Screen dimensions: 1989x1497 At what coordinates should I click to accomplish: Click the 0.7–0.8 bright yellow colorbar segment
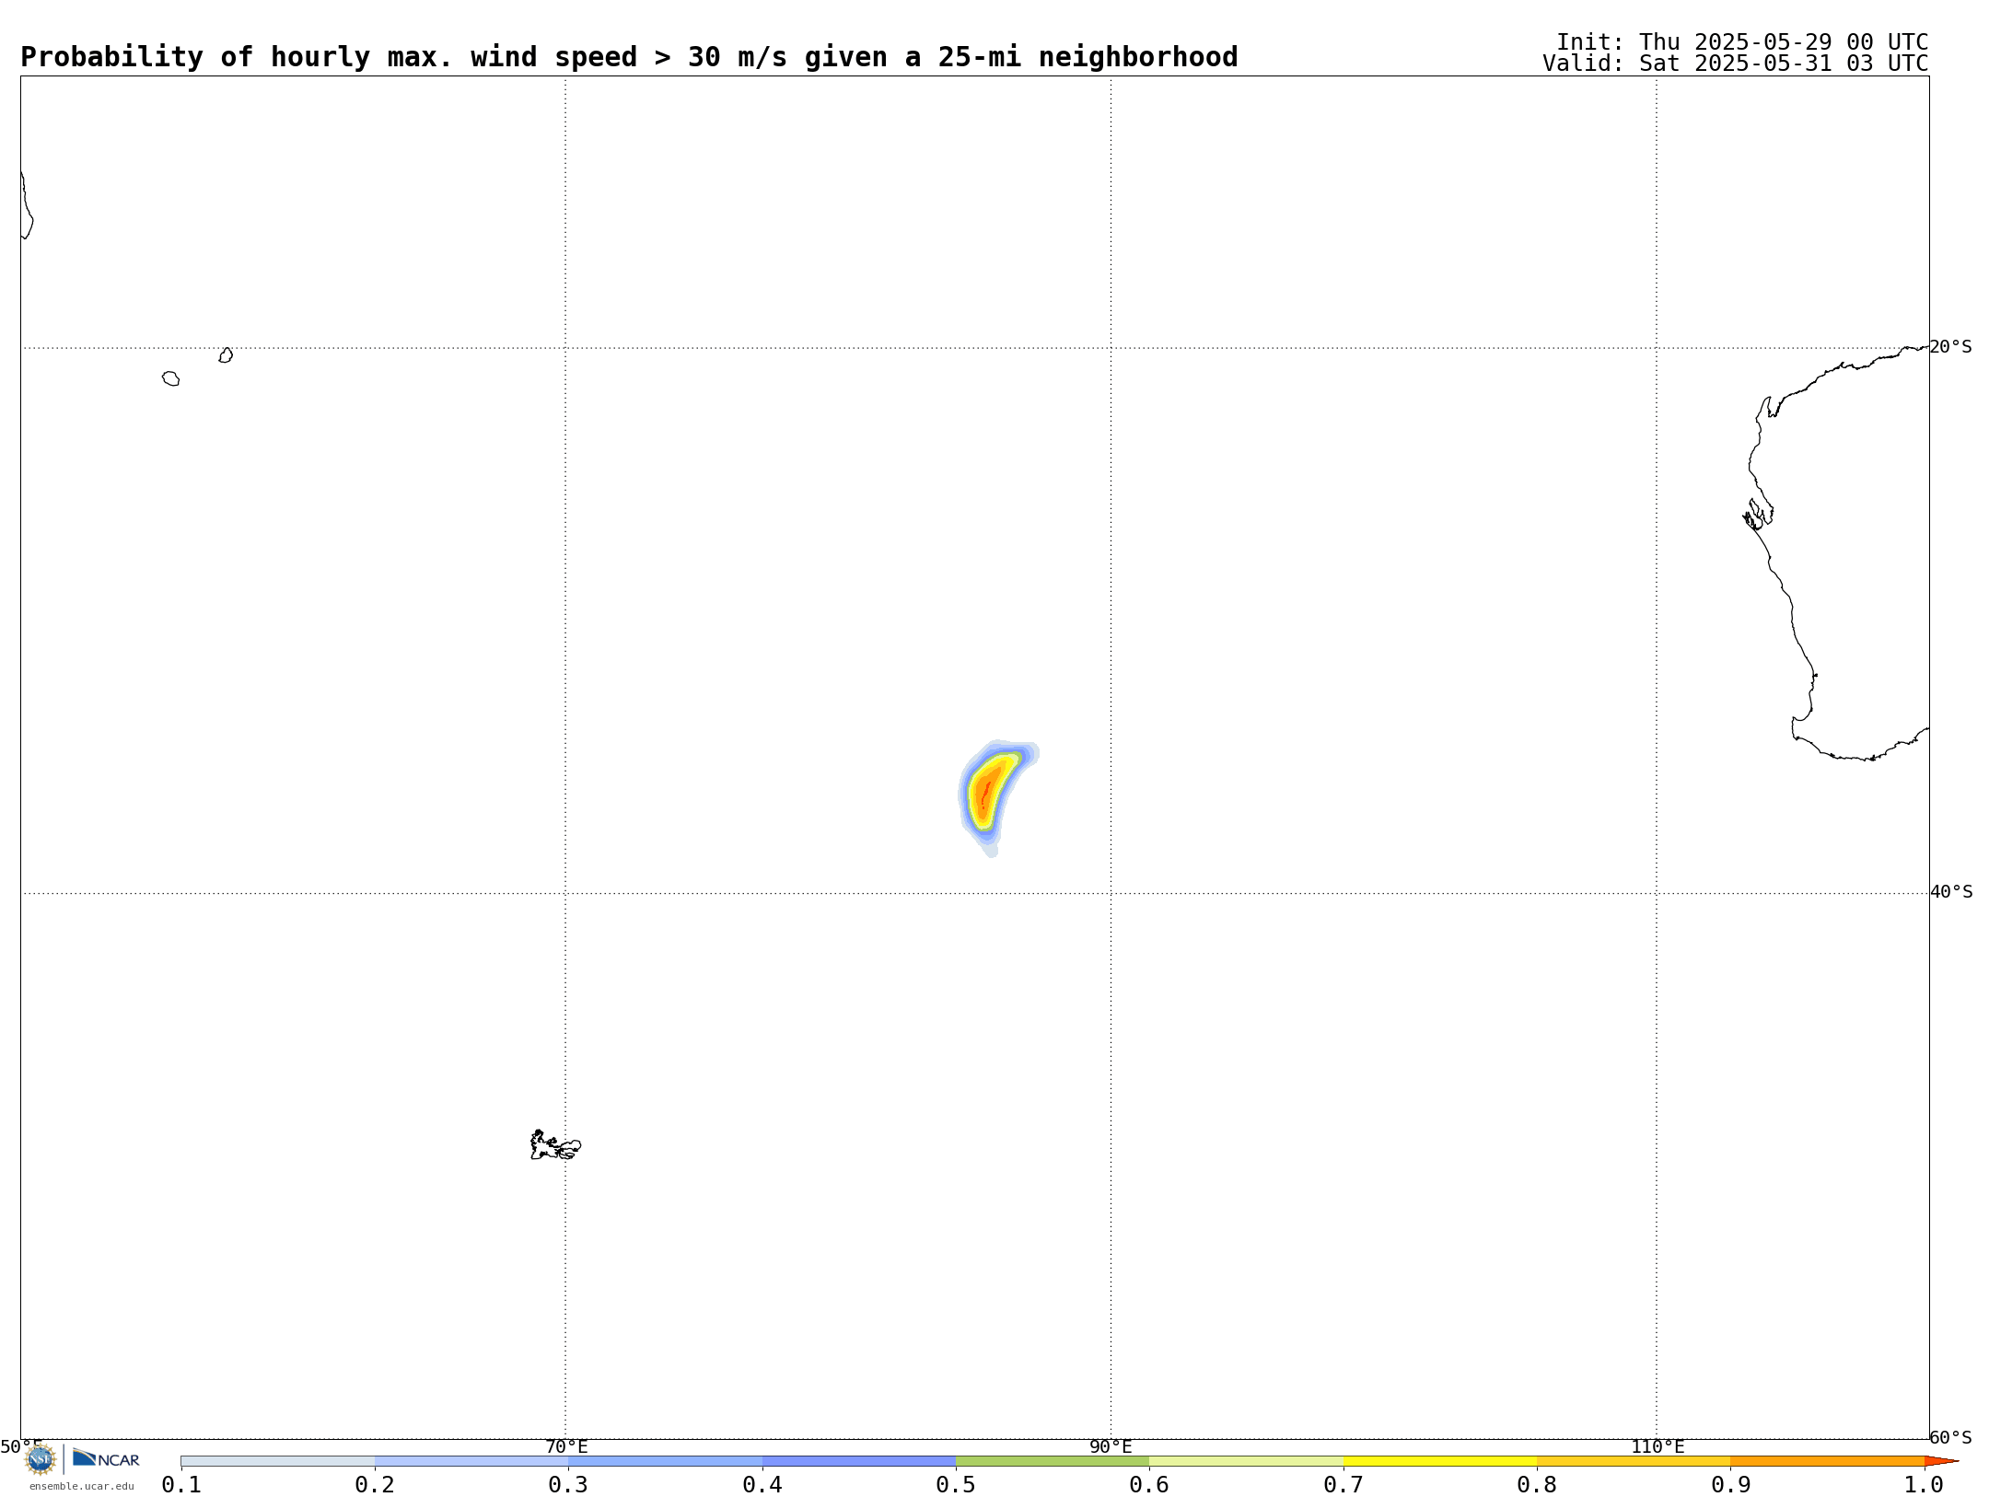coord(1440,1461)
